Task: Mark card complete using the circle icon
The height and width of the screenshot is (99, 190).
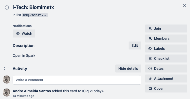Action: click(7, 7)
